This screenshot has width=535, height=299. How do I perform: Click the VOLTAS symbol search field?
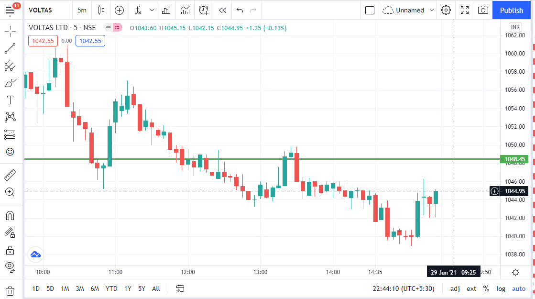point(41,10)
